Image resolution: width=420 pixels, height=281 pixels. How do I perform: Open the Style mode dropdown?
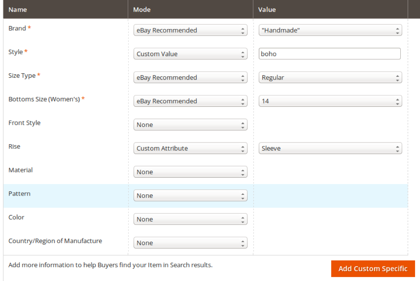tap(190, 54)
